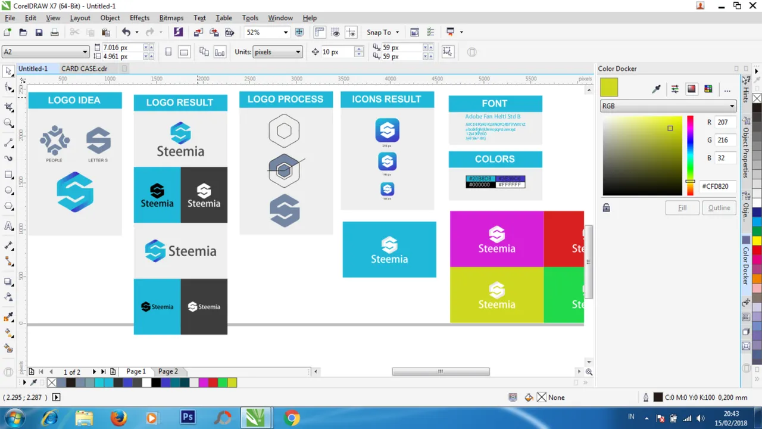Set page to portrait orientation
This screenshot has height=429, width=762.
(x=168, y=52)
